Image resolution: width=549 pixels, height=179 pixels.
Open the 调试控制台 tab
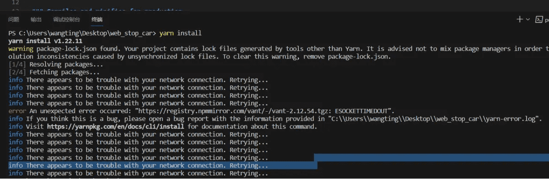tap(67, 20)
